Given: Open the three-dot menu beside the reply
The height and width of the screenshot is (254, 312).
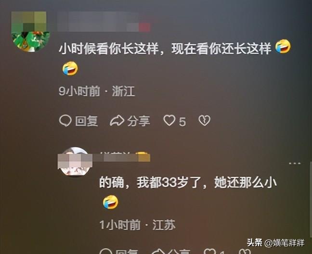Looking at the screenshot, I should tap(295, 164).
